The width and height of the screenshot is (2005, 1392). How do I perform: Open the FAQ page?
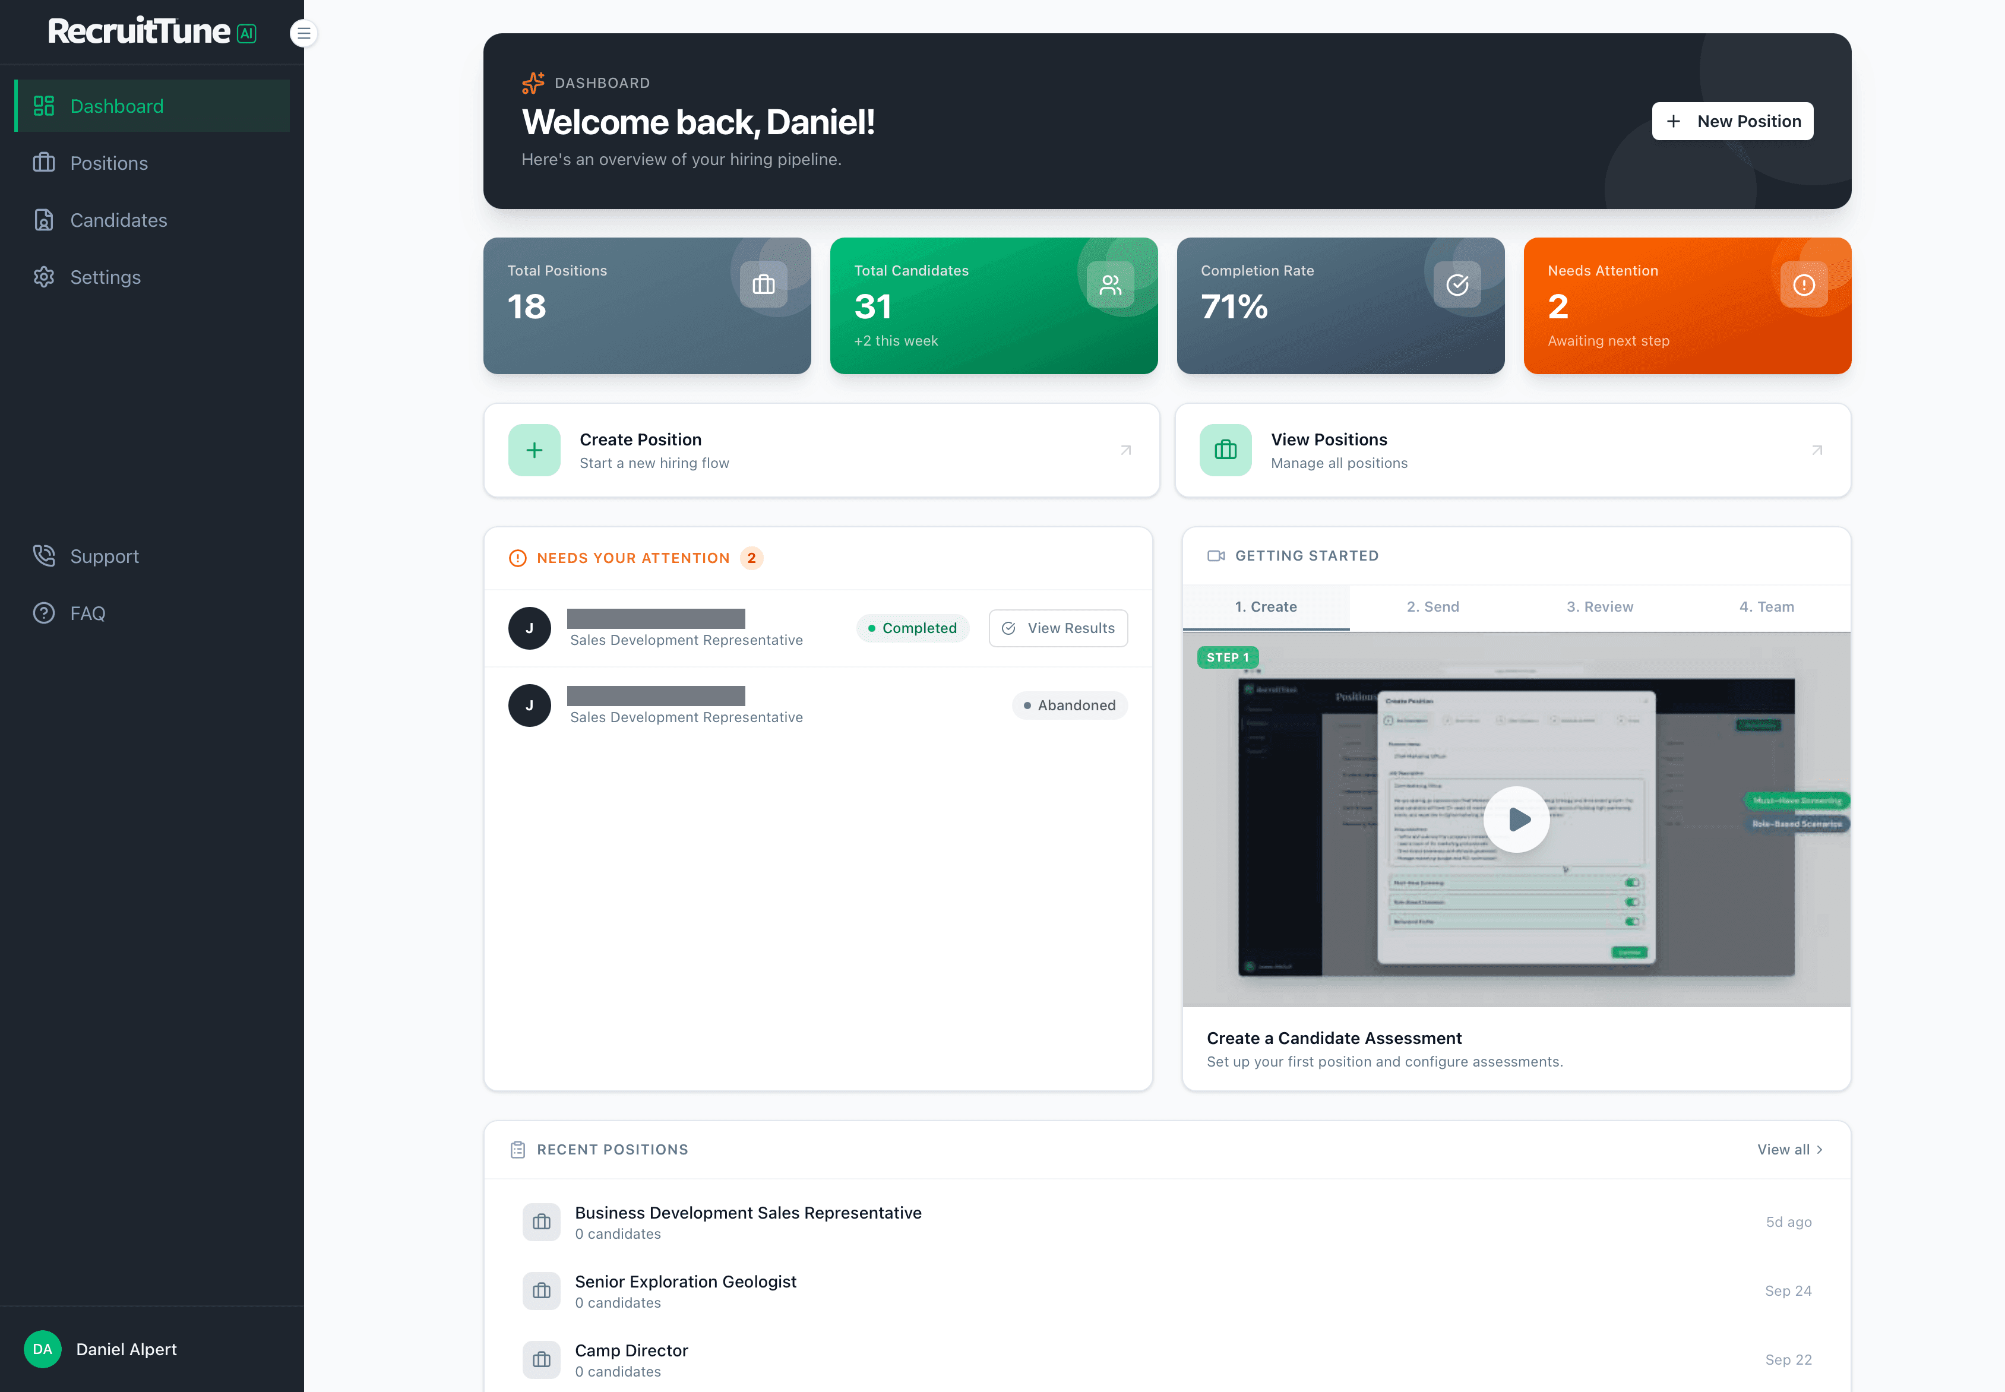(x=153, y=613)
